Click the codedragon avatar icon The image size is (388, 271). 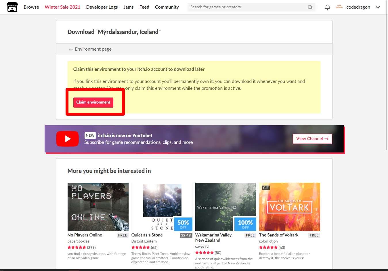[x=339, y=7]
